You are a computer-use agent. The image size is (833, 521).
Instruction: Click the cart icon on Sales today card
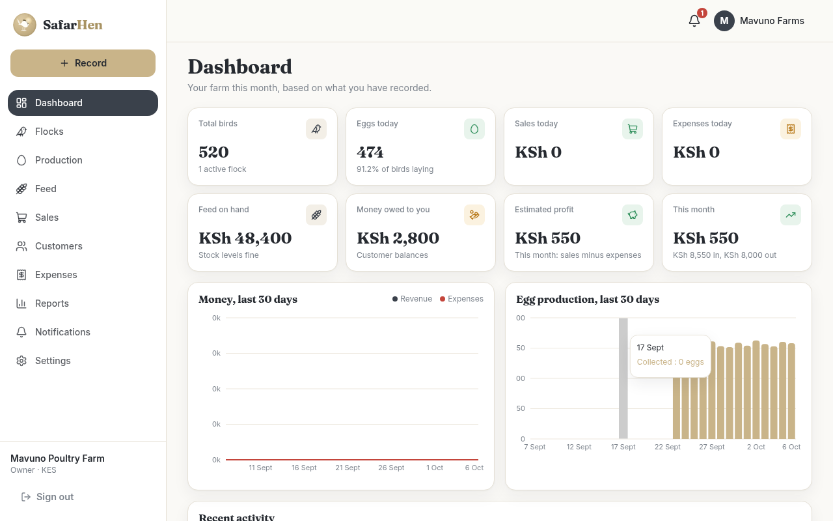(x=633, y=129)
